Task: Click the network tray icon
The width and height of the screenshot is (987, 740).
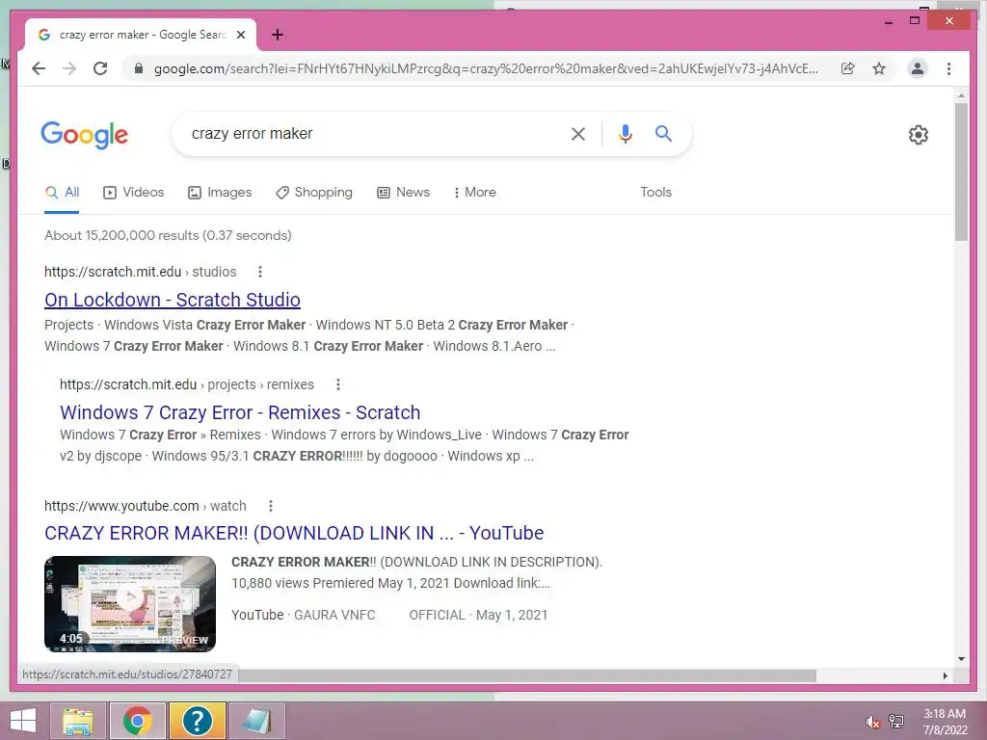Action: (896, 722)
